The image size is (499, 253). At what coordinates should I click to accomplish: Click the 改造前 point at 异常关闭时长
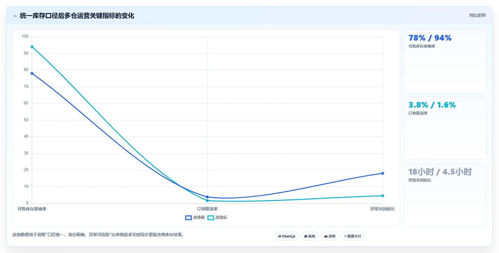coord(383,173)
